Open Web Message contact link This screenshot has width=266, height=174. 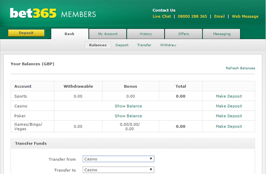[x=245, y=16]
